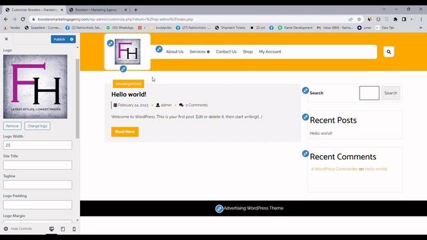Open the About Us menu item
The height and width of the screenshot is (240, 427).
tap(175, 52)
